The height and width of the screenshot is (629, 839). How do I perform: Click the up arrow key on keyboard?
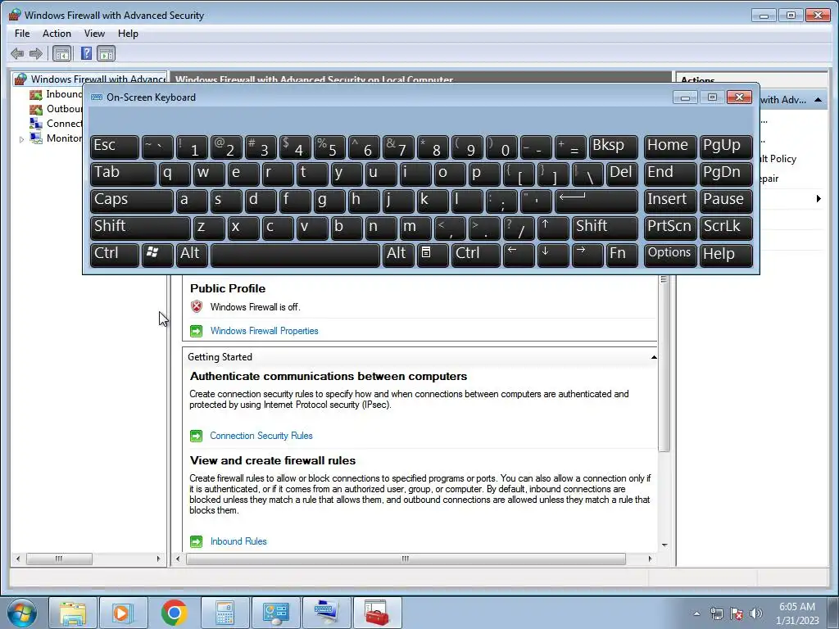(552, 228)
